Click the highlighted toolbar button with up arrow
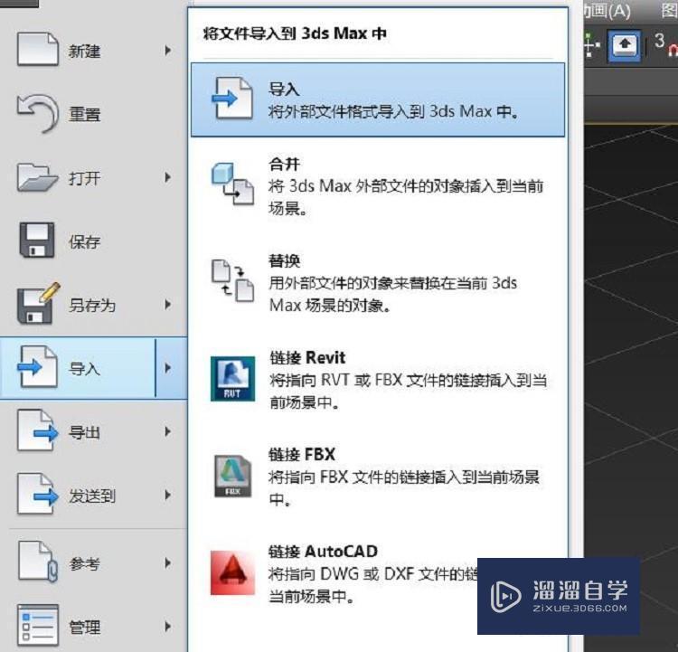Screen dimensions: 678x652 (624, 45)
